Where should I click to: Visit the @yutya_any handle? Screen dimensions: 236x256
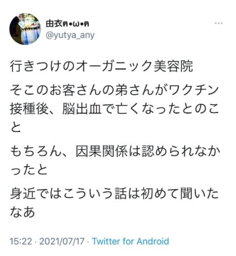coord(70,35)
